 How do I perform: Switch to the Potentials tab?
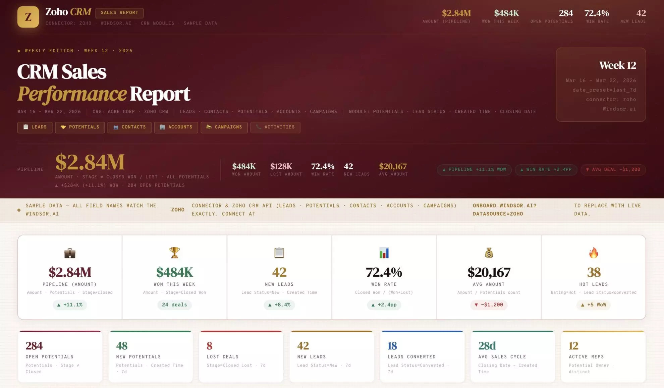click(80, 127)
